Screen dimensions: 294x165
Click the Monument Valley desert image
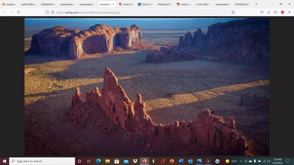coord(147,87)
